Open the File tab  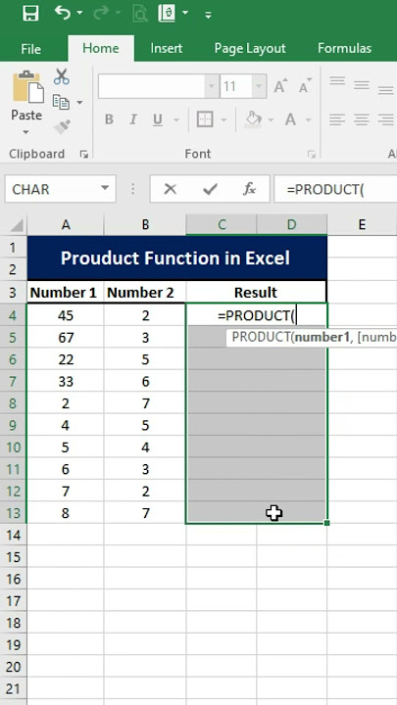pos(31,49)
